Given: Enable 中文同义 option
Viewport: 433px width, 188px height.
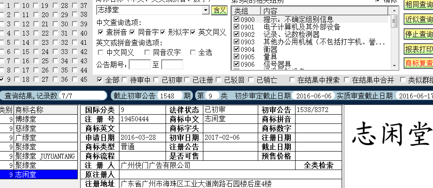Looking at the screenshot, I should tap(101, 52).
